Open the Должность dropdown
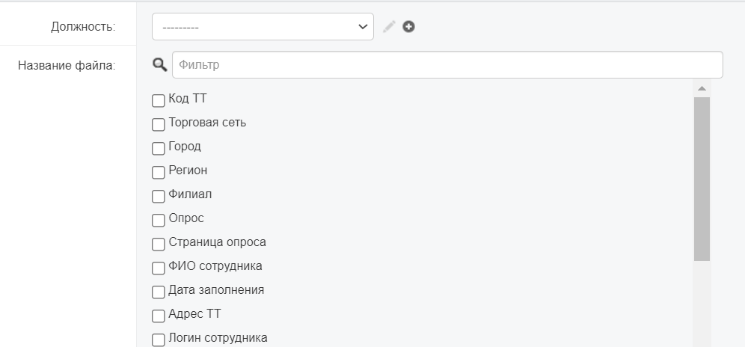Viewport: 745px width, 347px height. click(x=263, y=27)
